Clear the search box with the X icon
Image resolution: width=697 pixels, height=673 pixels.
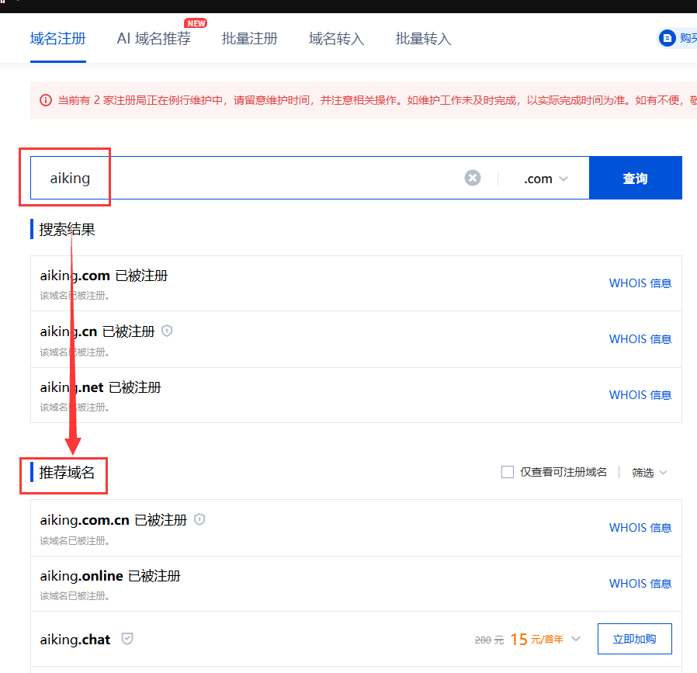(x=473, y=178)
